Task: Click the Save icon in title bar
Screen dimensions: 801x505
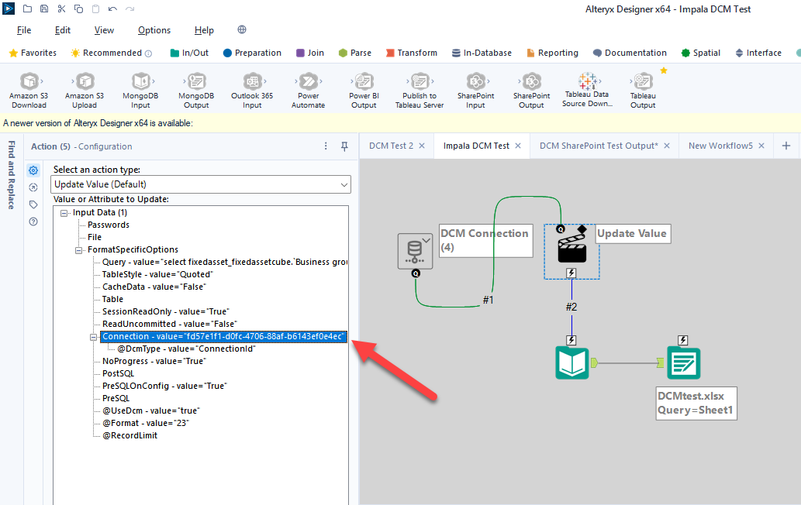Action: 44,9
